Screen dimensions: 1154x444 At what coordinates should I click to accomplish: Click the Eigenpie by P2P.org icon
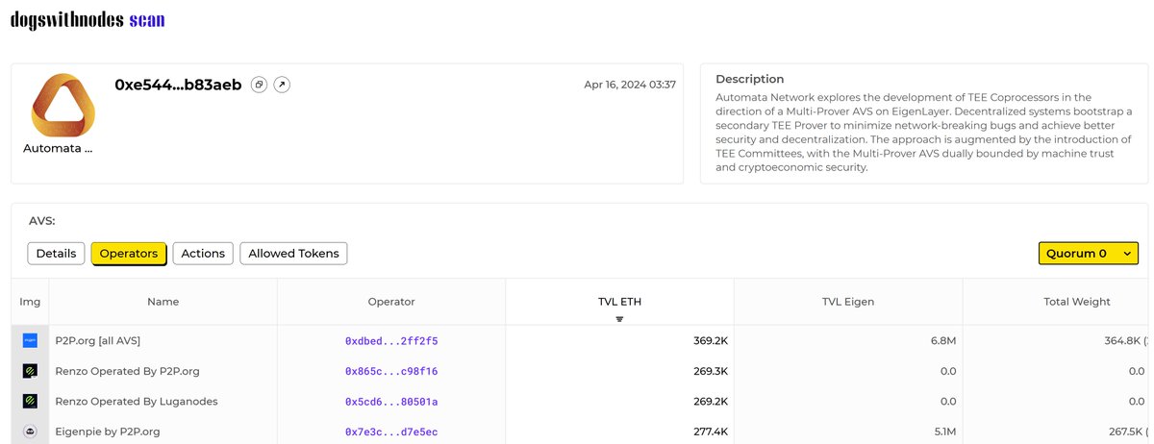click(30, 432)
